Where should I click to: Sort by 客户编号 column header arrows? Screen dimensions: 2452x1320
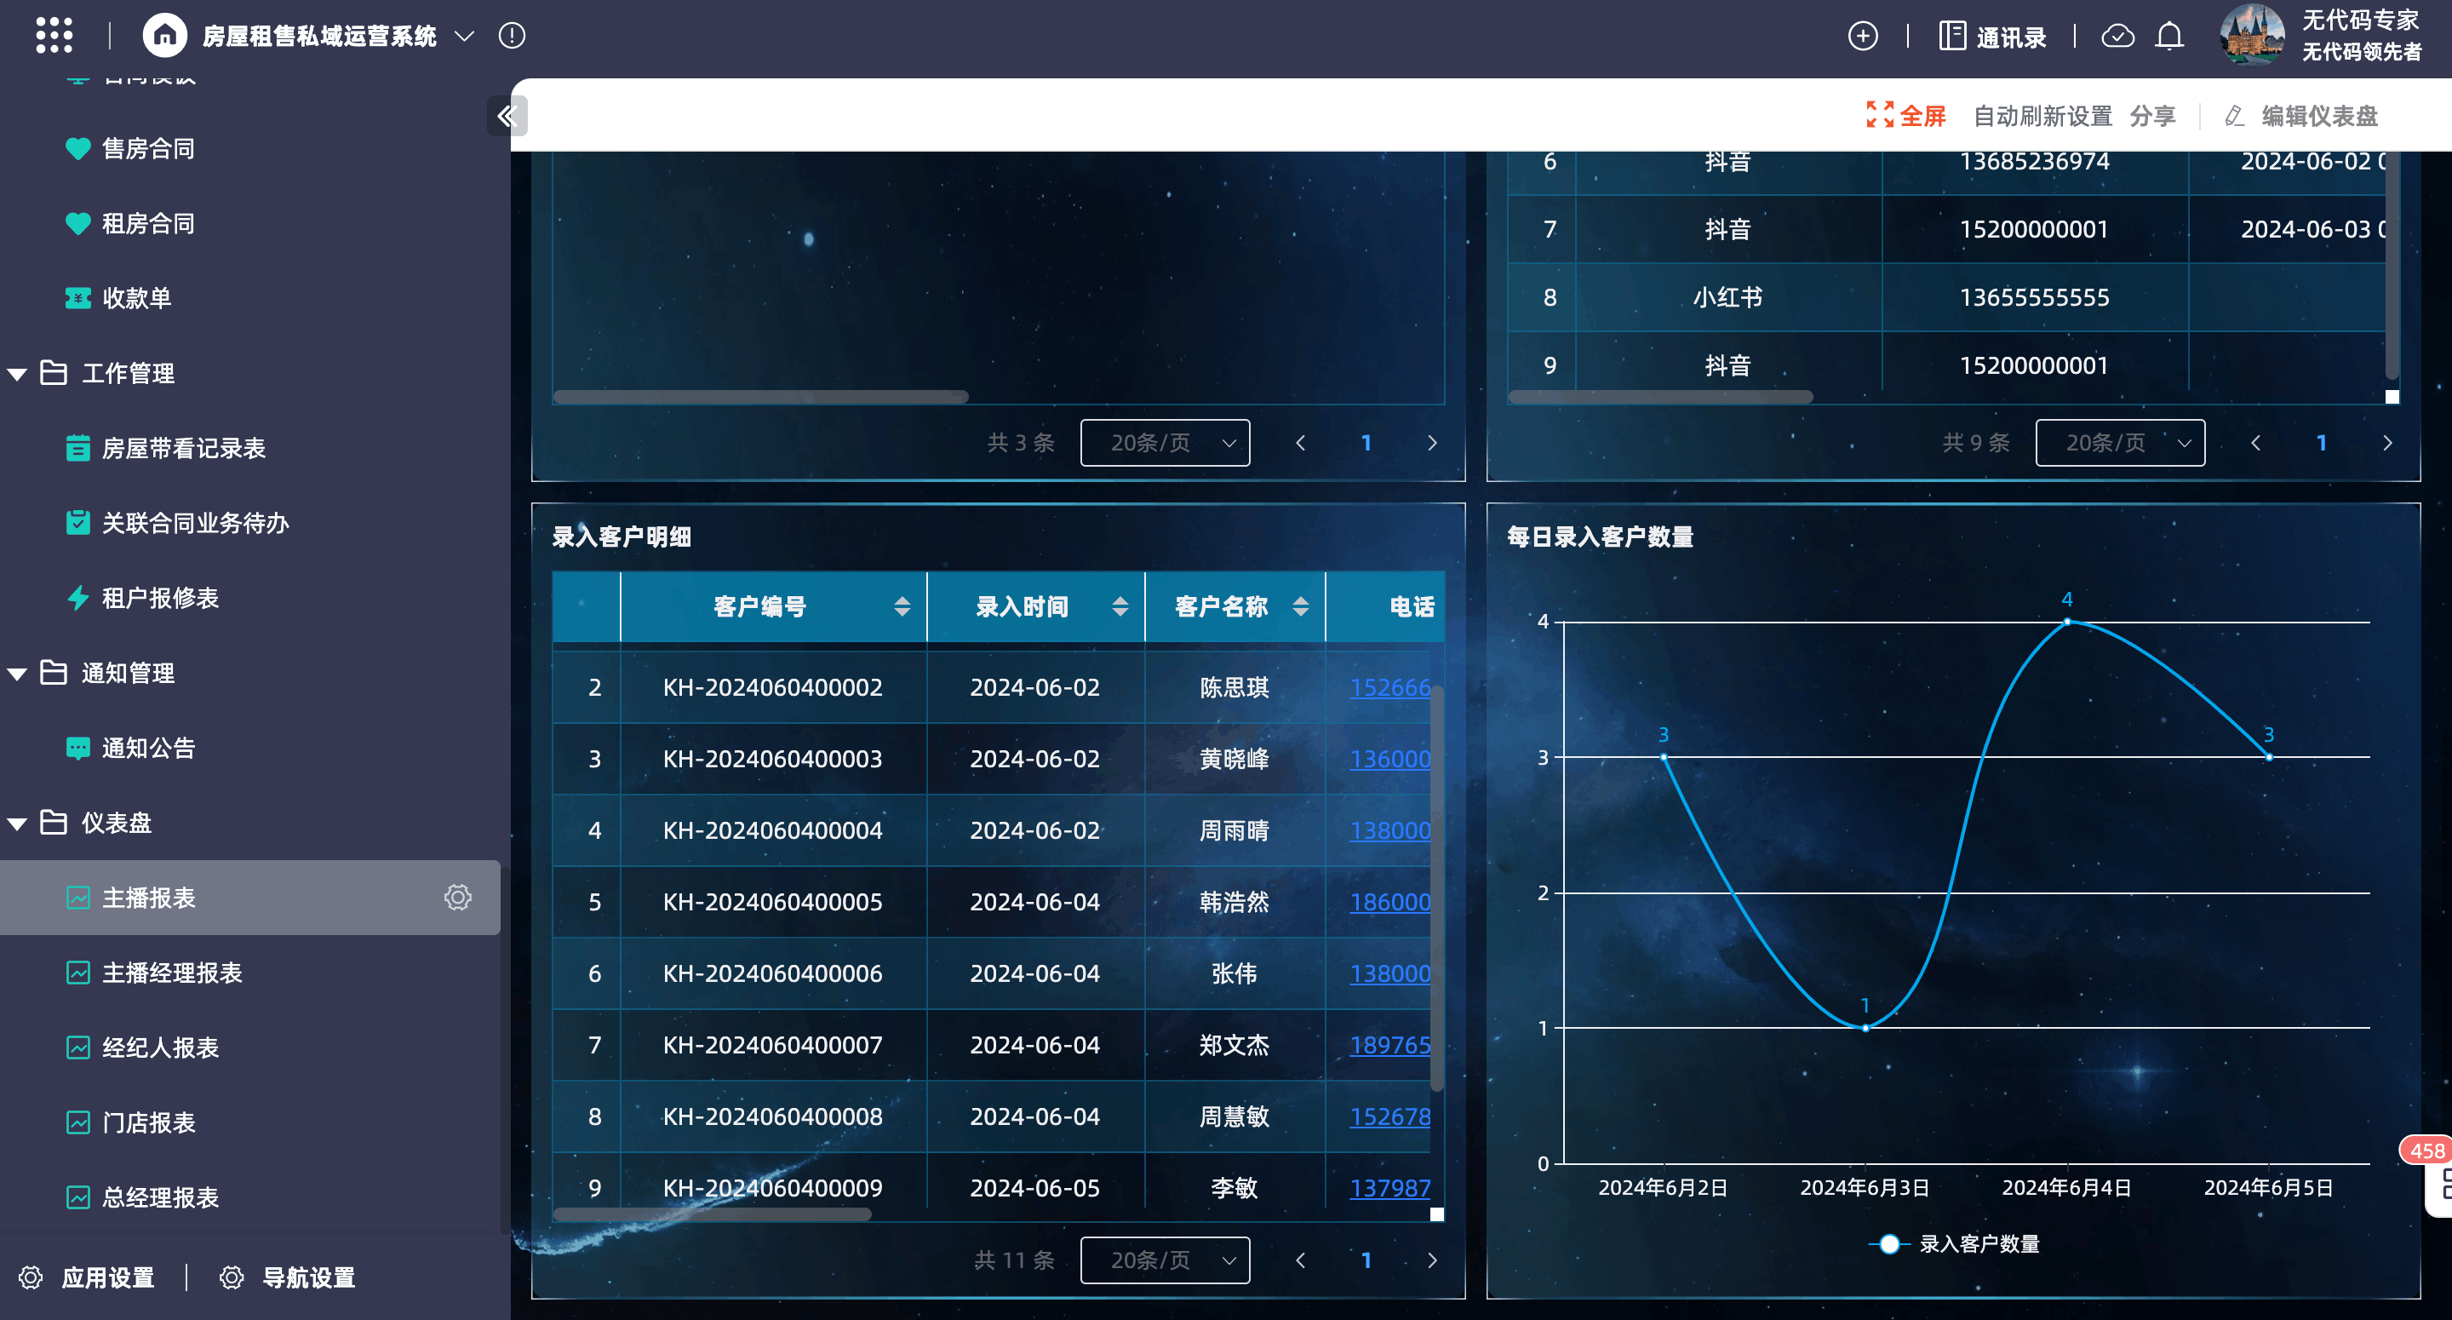coord(902,606)
